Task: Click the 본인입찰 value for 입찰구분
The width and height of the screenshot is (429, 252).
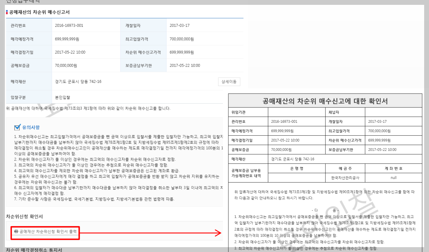Action: [x=63, y=97]
